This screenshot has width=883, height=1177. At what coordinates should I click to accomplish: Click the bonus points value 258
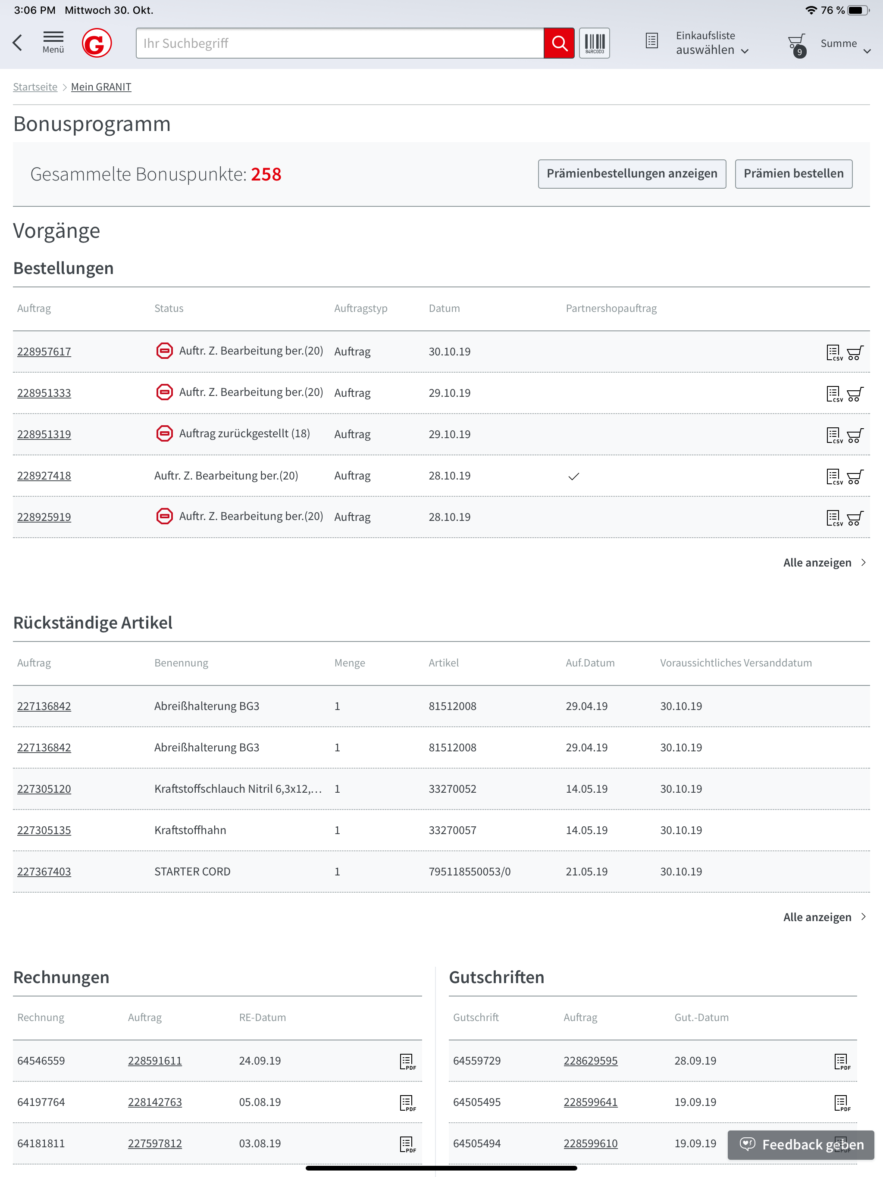(x=266, y=174)
